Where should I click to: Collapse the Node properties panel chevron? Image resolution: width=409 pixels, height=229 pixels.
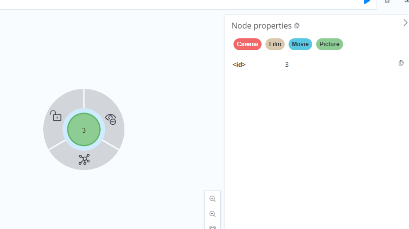tap(405, 23)
